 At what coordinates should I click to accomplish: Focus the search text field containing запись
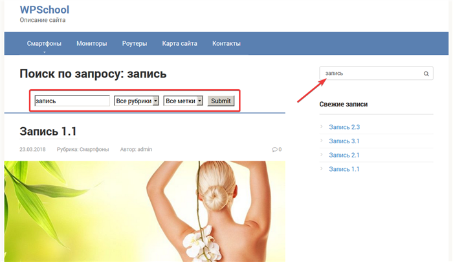click(72, 101)
